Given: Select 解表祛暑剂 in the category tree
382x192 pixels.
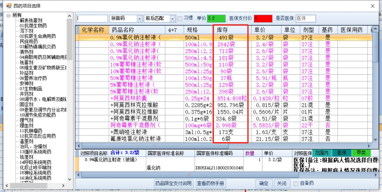Looking at the screenshot, I should click(31, 20).
